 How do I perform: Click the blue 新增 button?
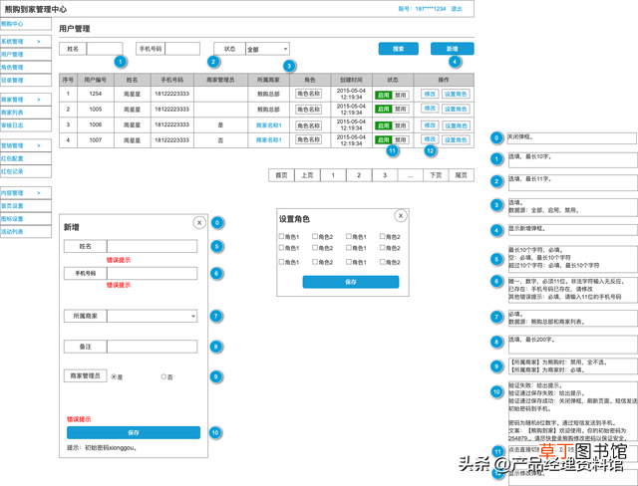point(452,49)
